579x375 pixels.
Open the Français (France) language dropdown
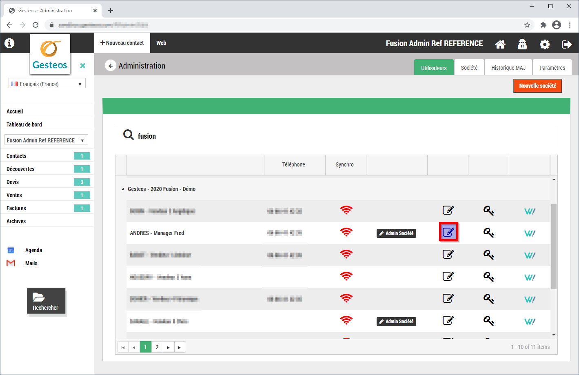tap(47, 84)
